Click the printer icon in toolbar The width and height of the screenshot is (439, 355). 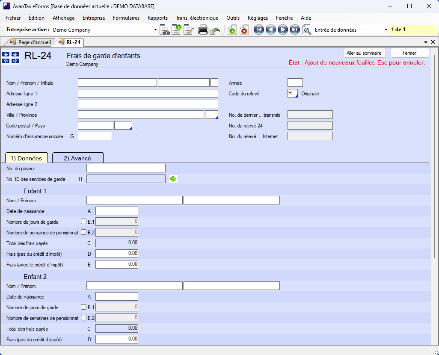[203, 30]
